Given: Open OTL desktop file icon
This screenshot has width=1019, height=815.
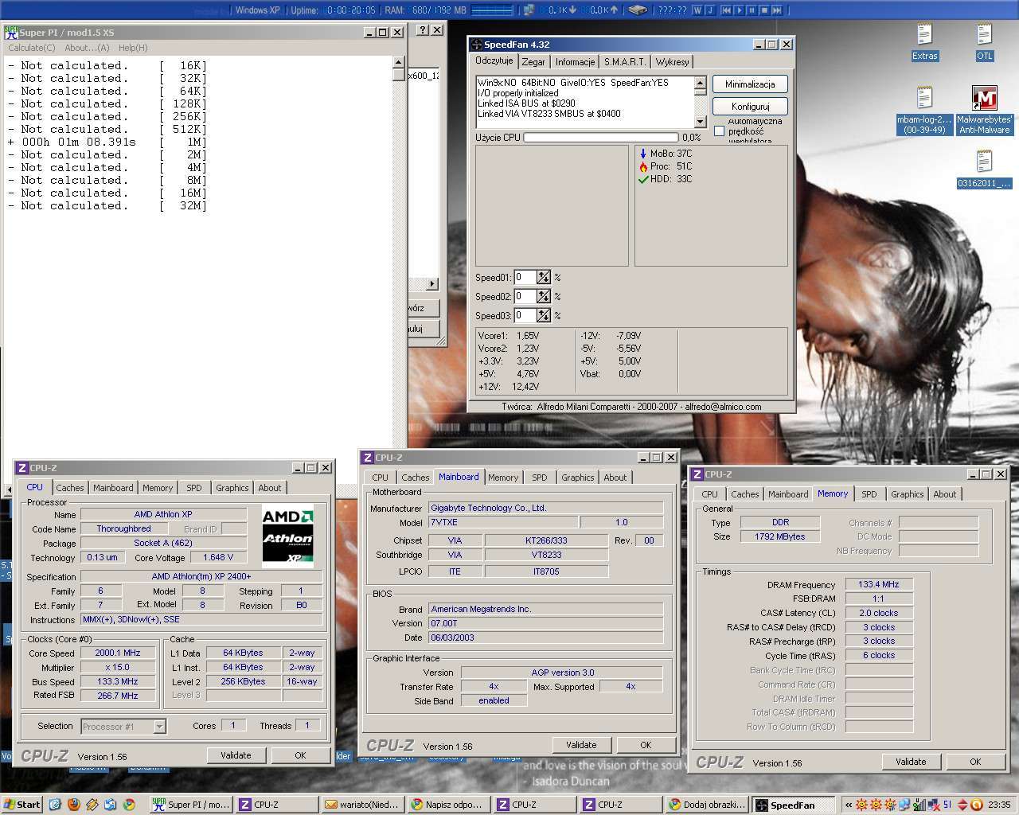Looking at the screenshot, I should coord(984,42).
